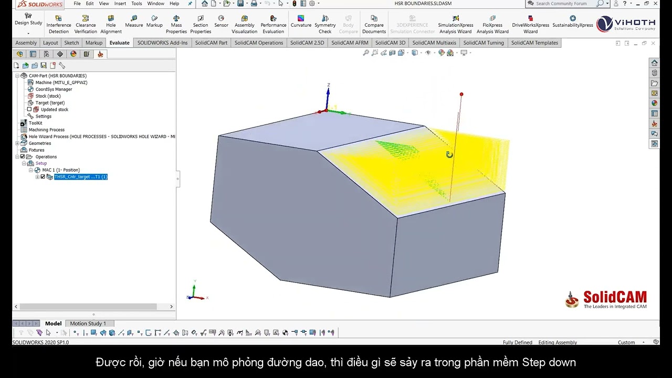The image size is (672, 378).
Task: Collapse the MAC 1 (1- Position) node
Action: tap(30, 170)
